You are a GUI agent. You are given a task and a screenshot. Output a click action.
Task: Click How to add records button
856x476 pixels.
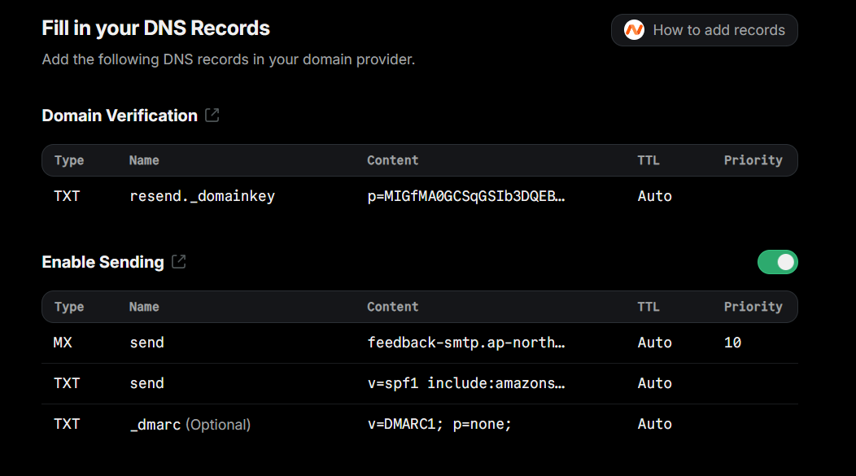pos(704,30)
